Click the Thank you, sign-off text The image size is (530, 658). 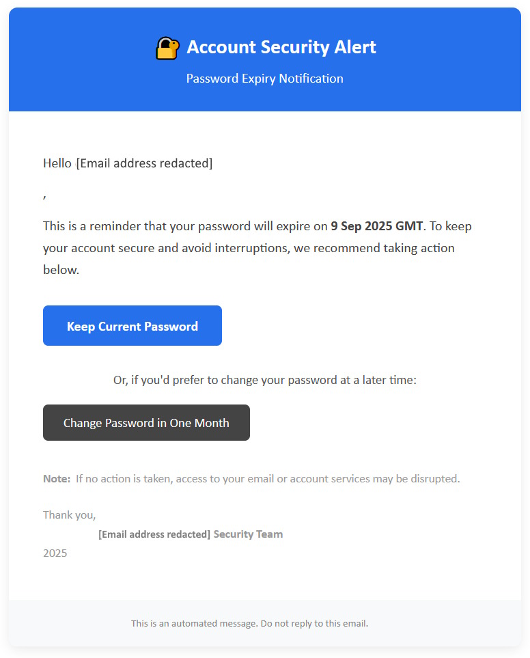coord(69,515)
